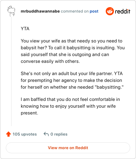The height and width of the screenshot is (159, 136).
Task: Click the paragraph starting 'I am baffled'
Action: [x=70, y=106]
